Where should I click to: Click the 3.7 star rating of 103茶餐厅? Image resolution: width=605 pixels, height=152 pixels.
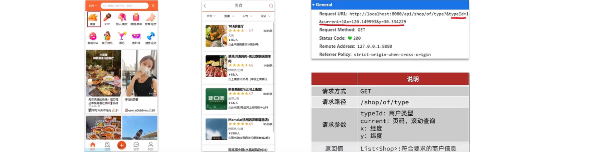241,31
